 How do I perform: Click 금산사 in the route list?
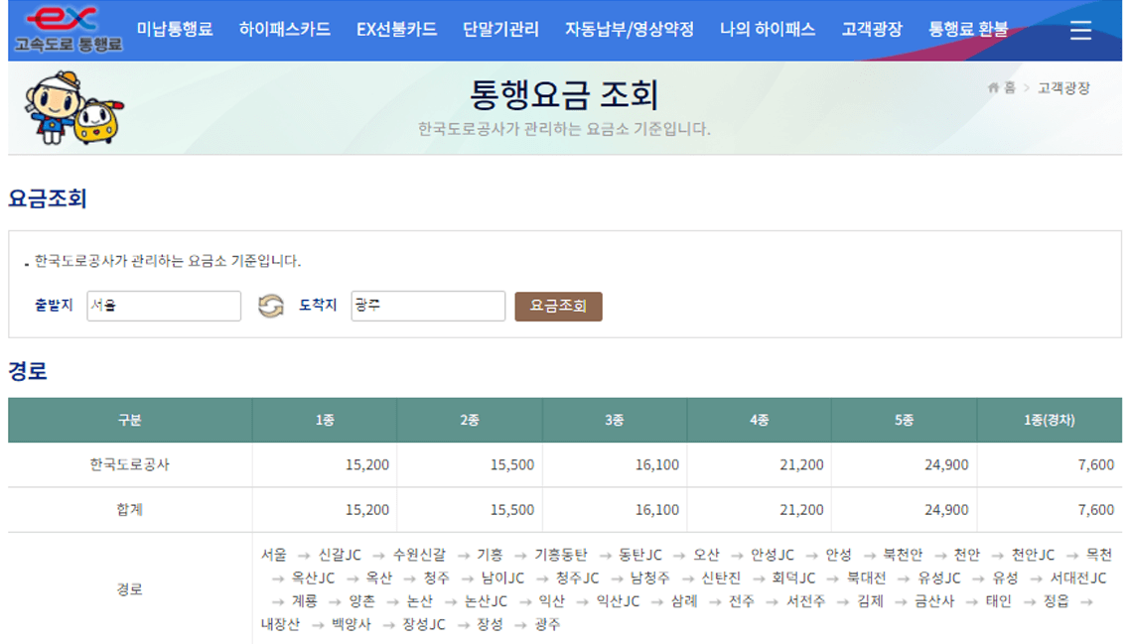[934, 600]
